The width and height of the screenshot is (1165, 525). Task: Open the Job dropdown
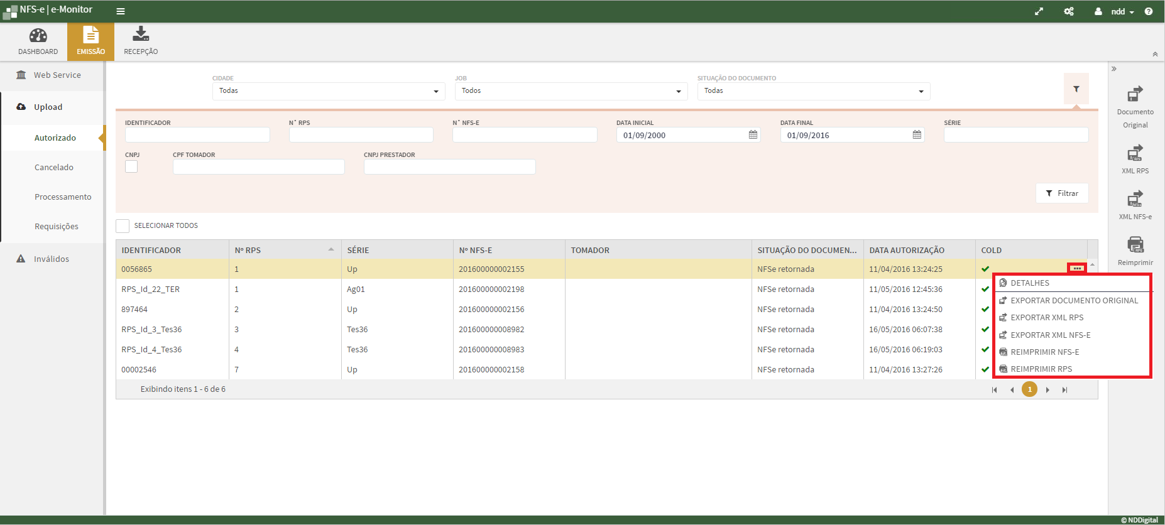point(571,91)
